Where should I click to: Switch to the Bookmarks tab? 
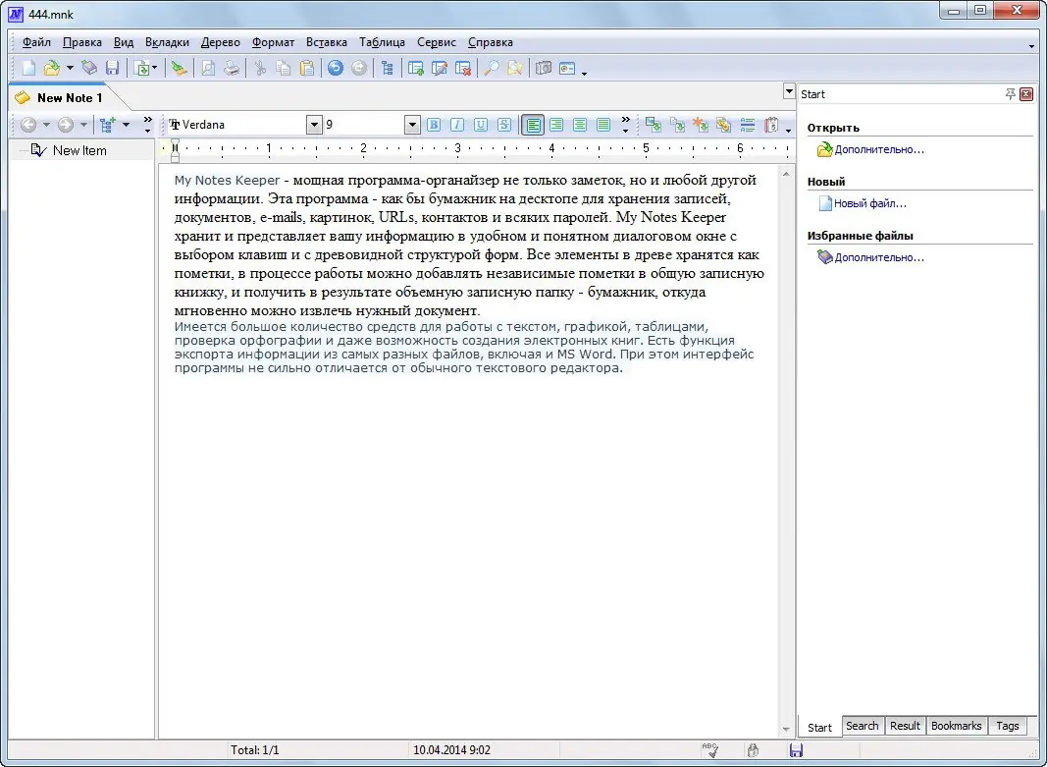pyautogui.click(x=956, y=726)
